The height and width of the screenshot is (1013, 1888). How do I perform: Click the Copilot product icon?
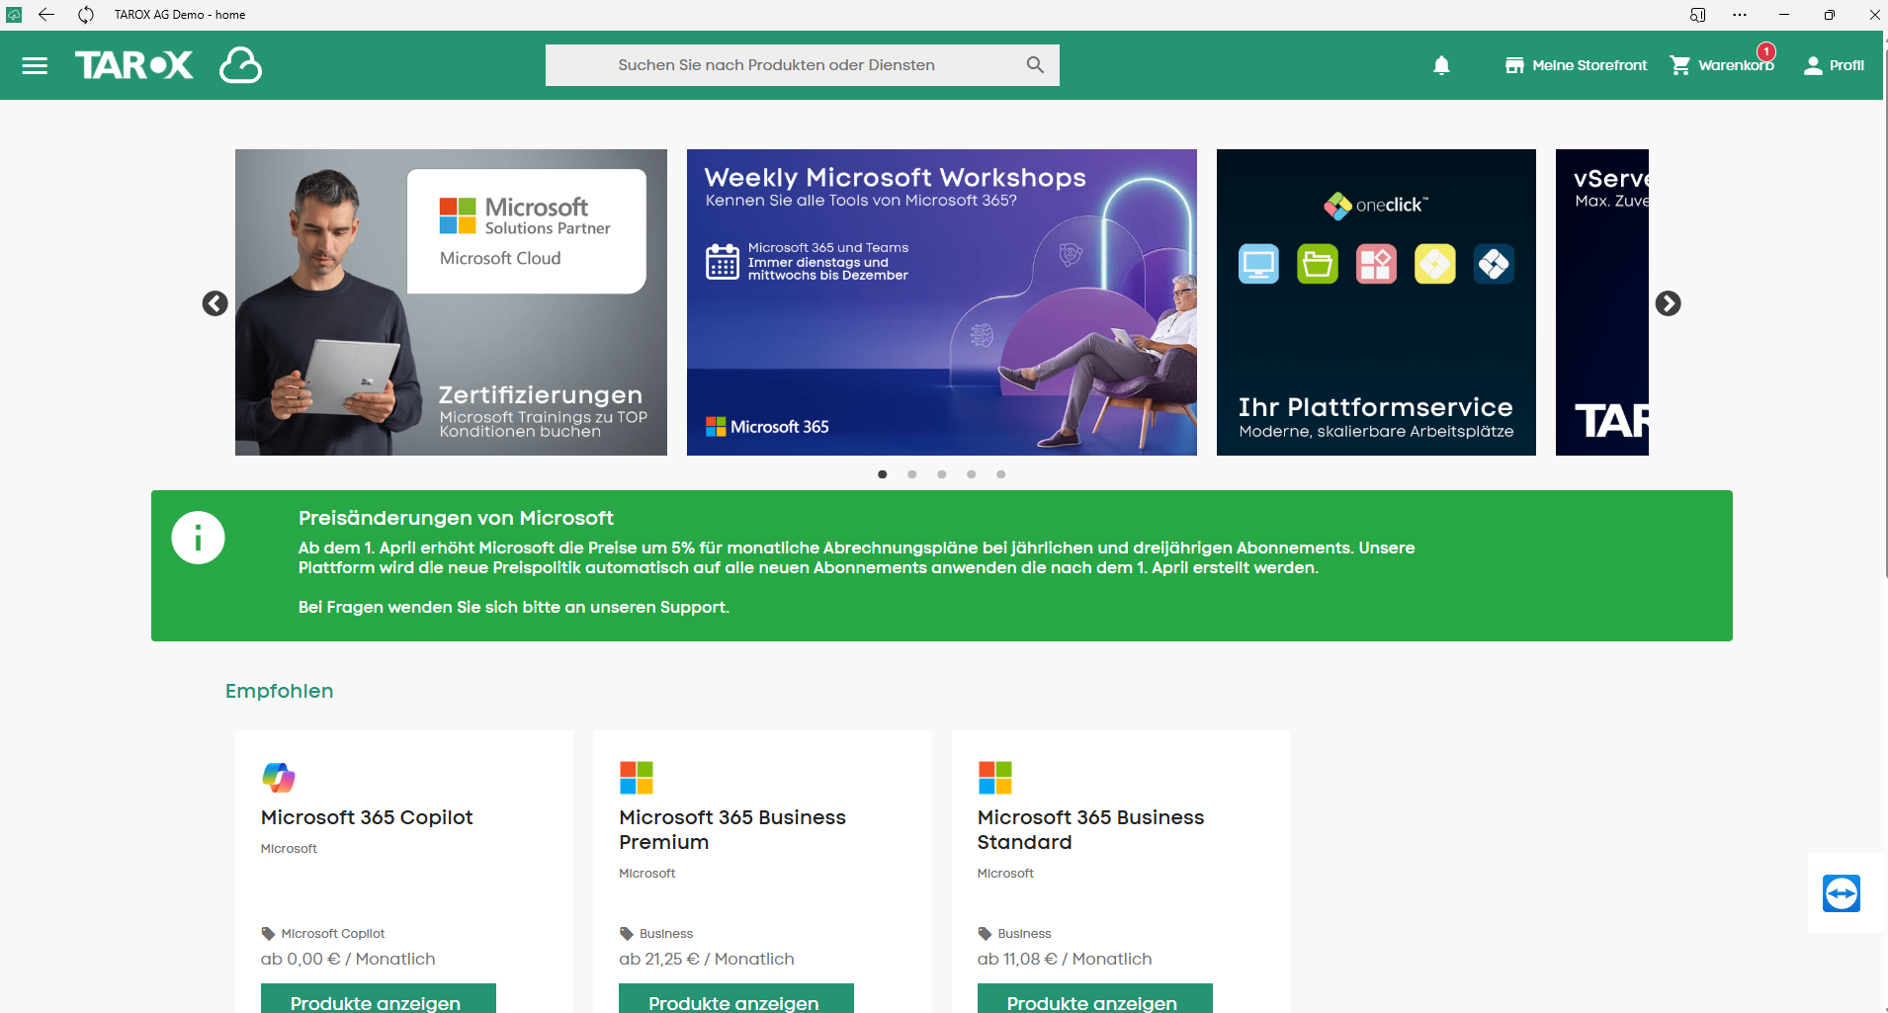(279, 778)
